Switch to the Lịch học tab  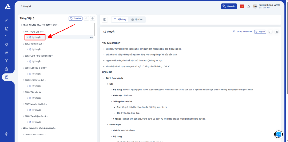point(137,20)
